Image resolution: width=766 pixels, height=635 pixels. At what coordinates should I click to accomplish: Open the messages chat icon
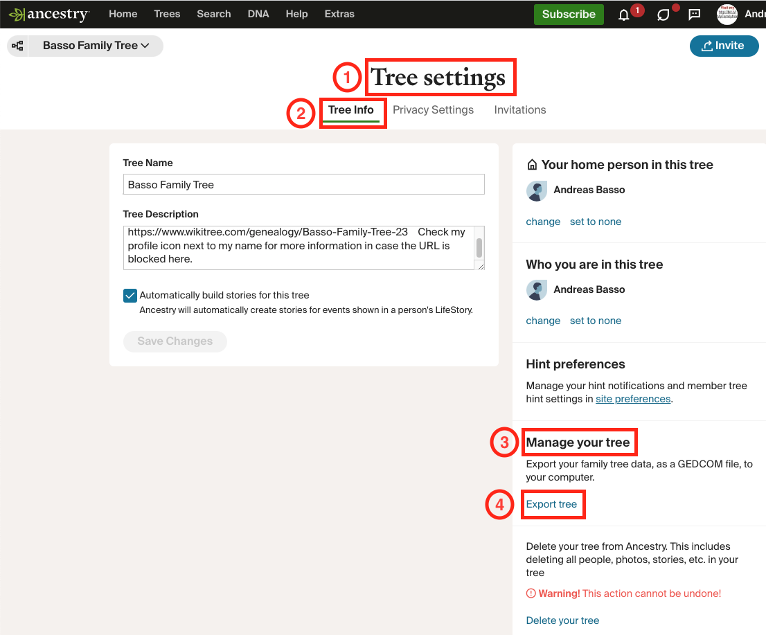[694, 15]
